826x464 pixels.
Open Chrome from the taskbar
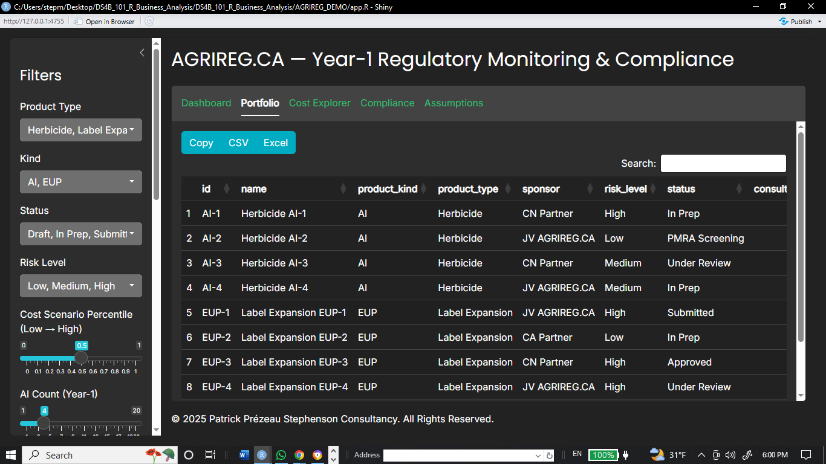pyautogui.click(x=299, y=455)
